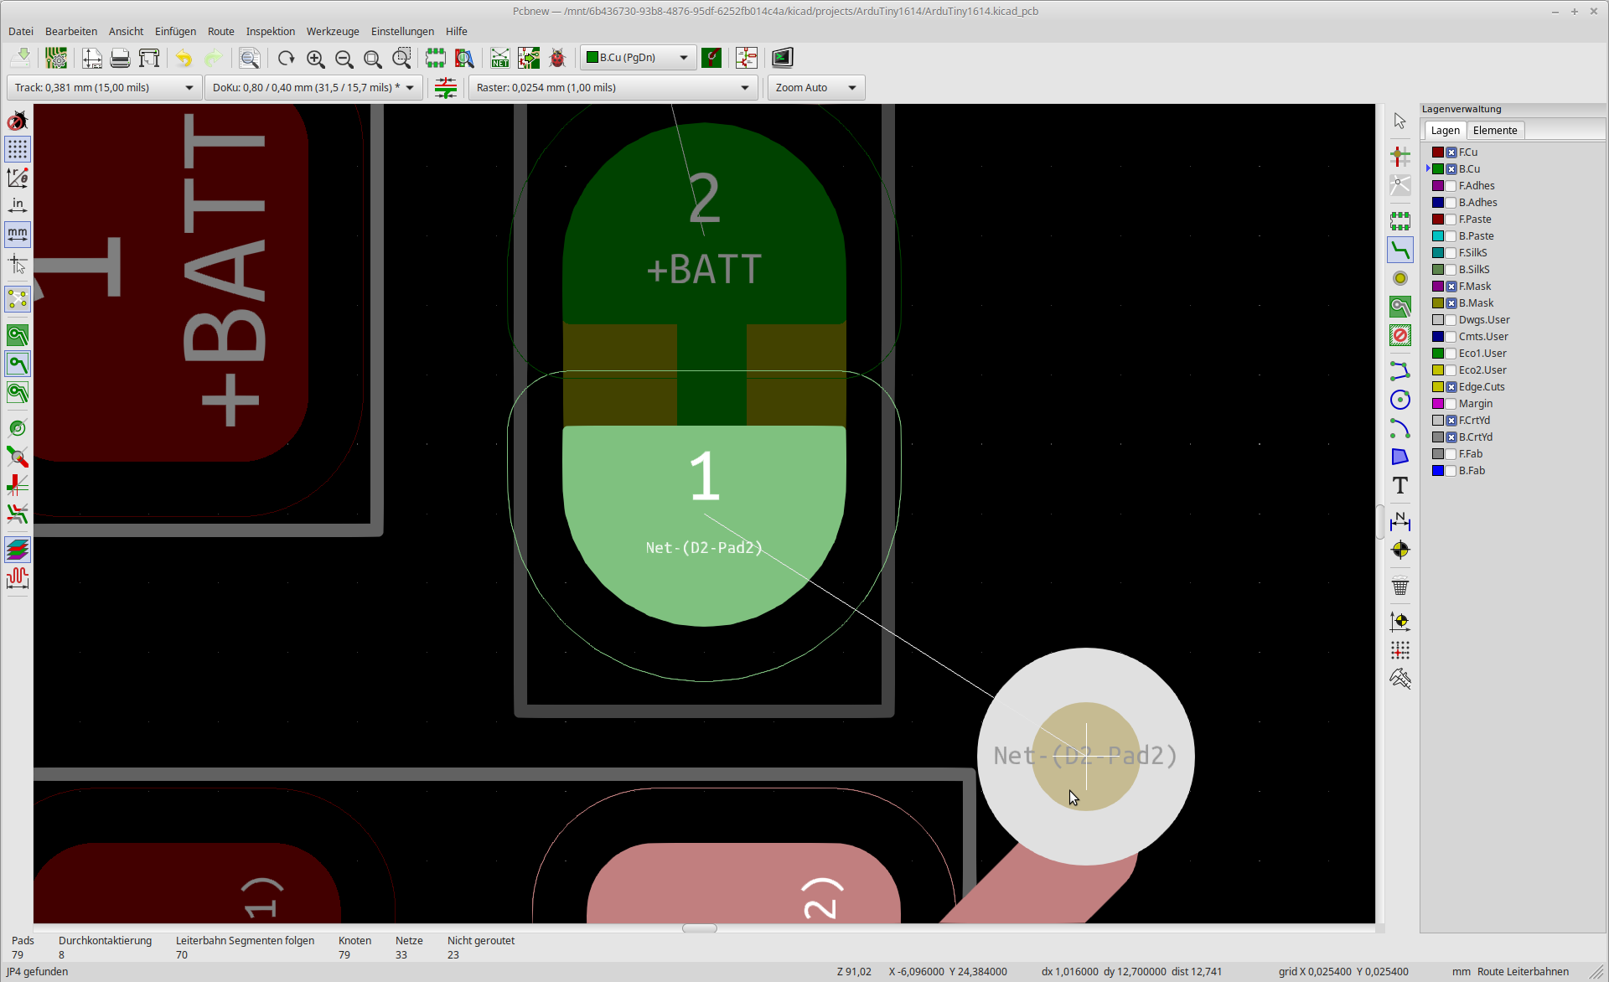
Task: Toggle ratsnest display icon
Action: coord(18,299)
